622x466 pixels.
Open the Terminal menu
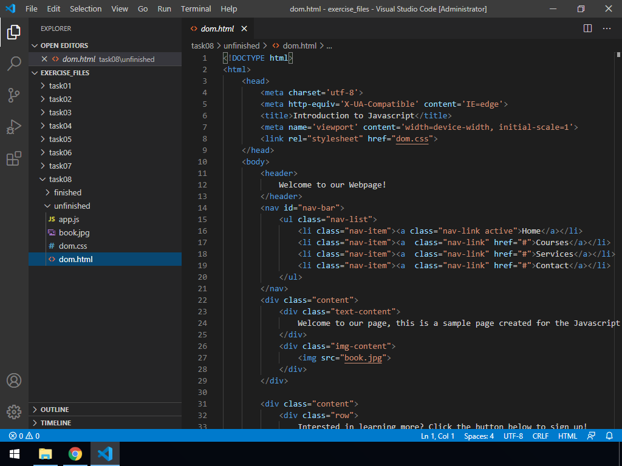(196, 9)
